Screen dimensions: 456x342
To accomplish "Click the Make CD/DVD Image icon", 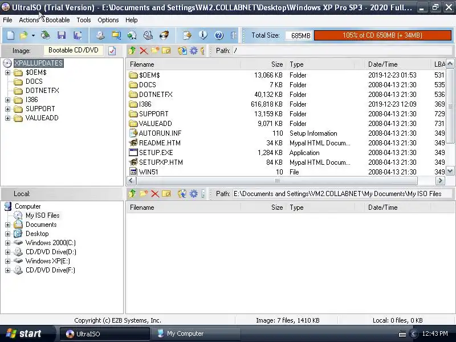I will 100,35.
